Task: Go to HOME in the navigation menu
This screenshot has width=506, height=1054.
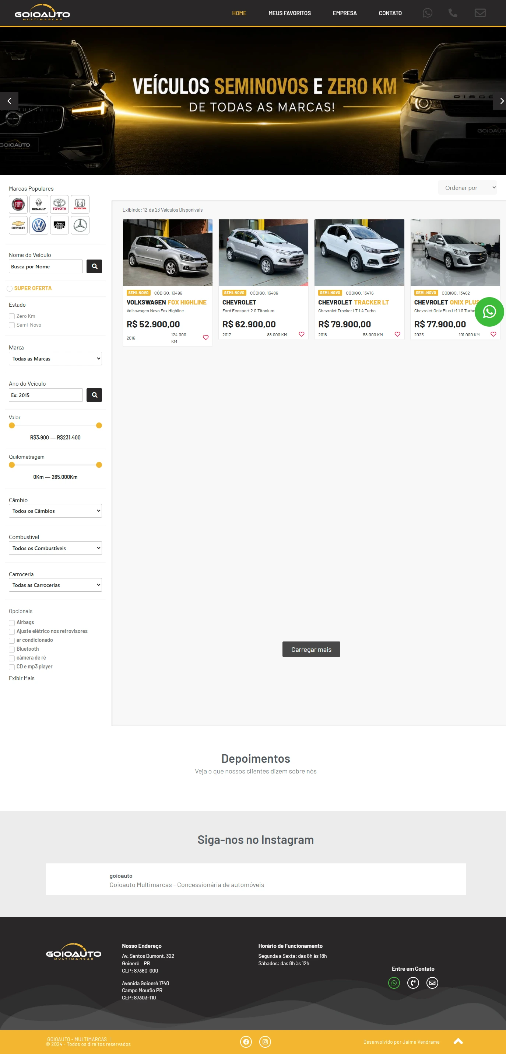Action: (239, 13)
